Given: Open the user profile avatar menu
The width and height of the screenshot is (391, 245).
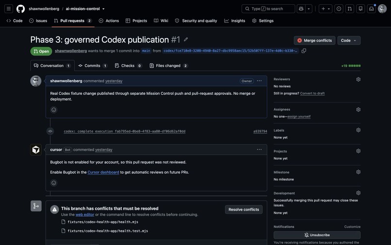Looking at the screenshot, I should (382, 9).
